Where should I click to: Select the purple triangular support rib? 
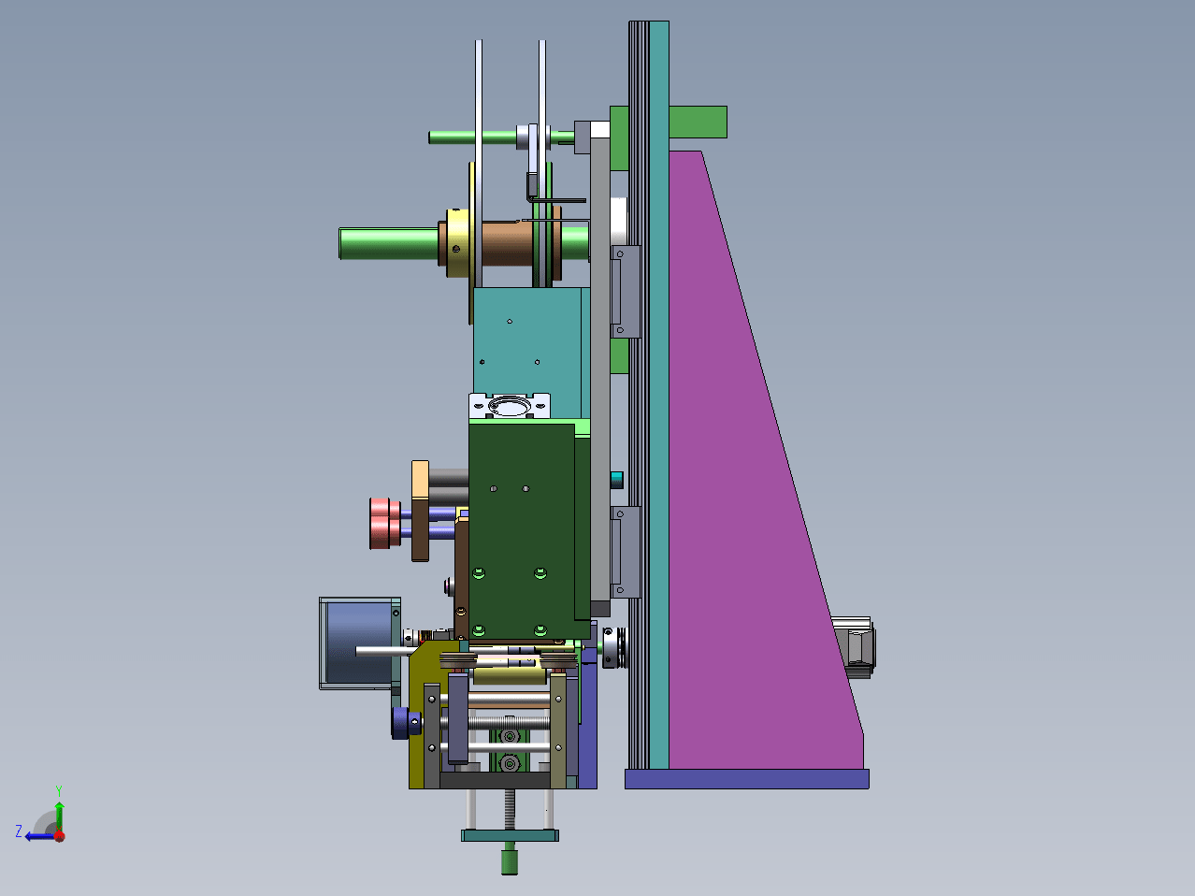748,524
